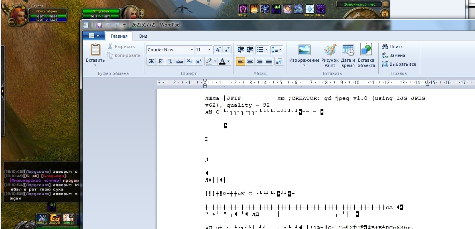Switch to the Главная ribbon tab
The height and width of the screenshot is (229, 475).
[x=119, y=36]
